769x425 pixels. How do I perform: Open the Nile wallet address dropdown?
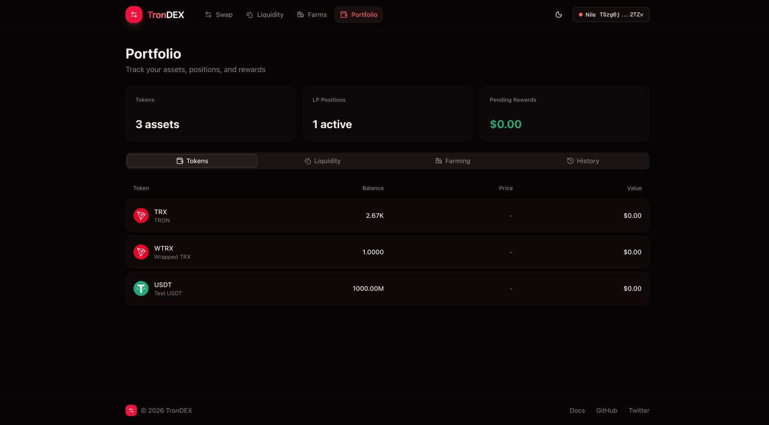pos(611,15)
